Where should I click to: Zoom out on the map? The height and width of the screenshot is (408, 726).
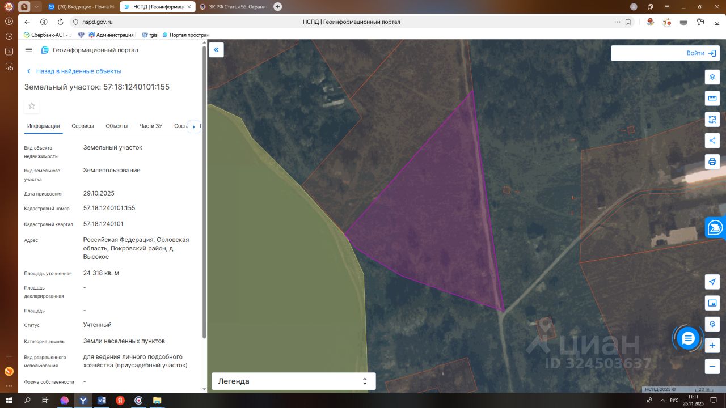(x=712, y=366)
